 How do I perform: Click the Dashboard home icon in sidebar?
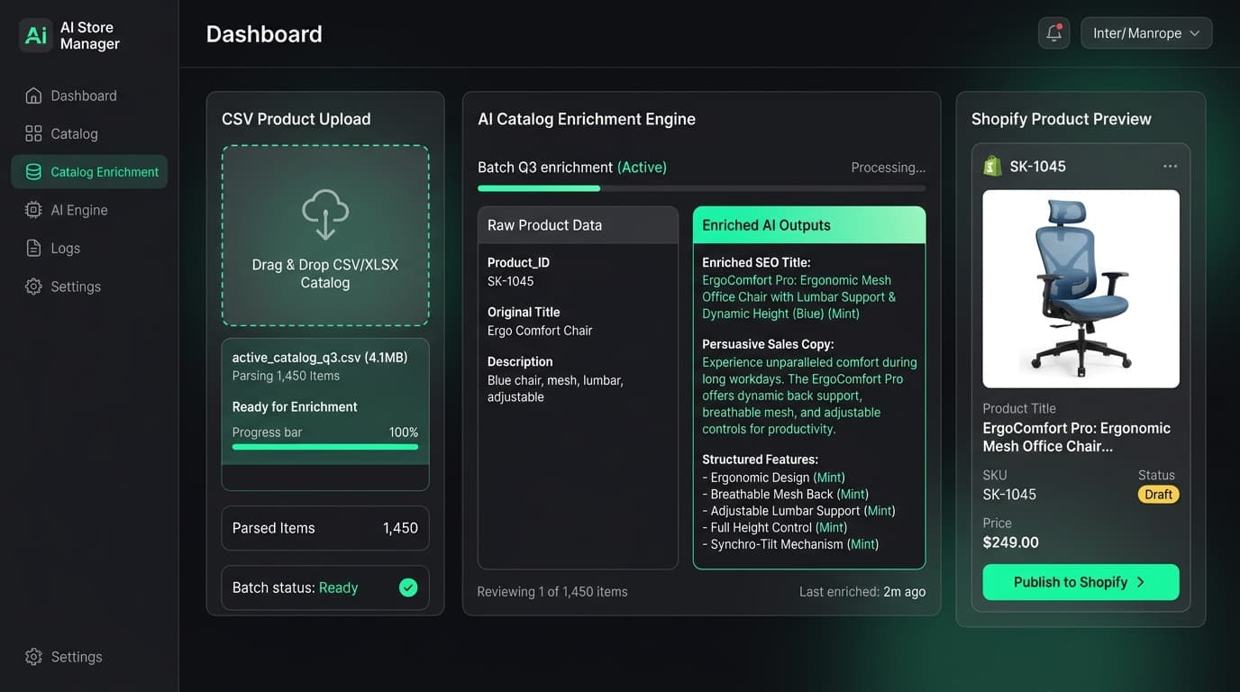pyautogui.click(x=33, y=96)
